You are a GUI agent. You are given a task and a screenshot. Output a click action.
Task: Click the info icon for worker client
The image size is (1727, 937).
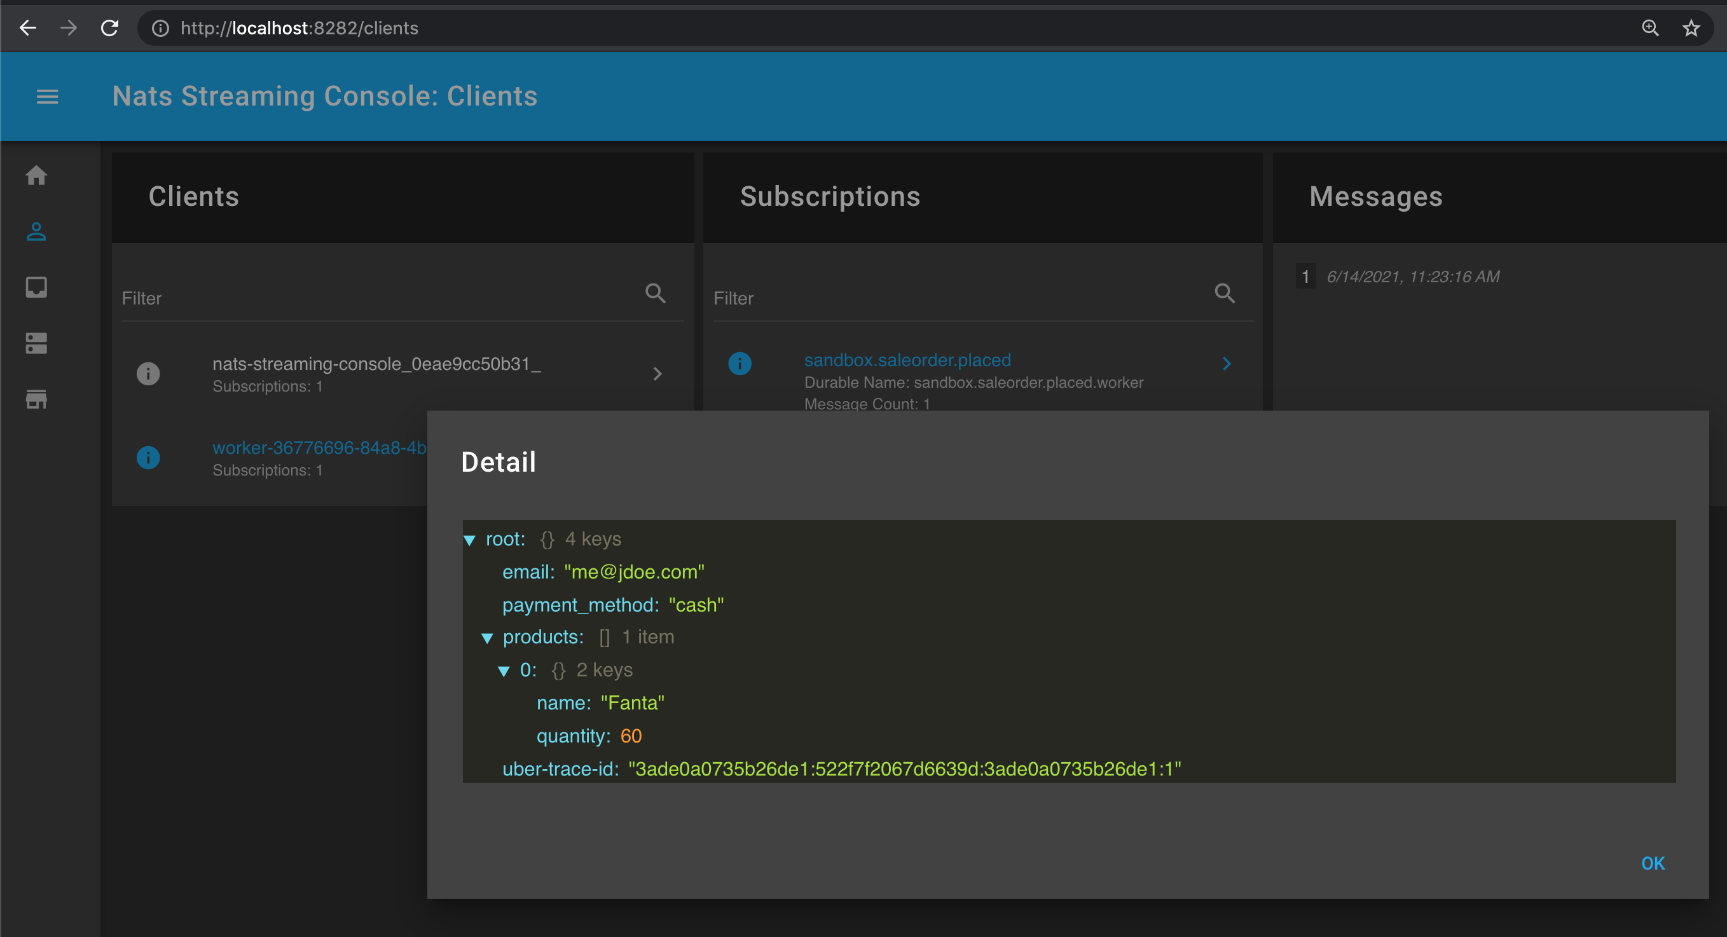[148, 458]
